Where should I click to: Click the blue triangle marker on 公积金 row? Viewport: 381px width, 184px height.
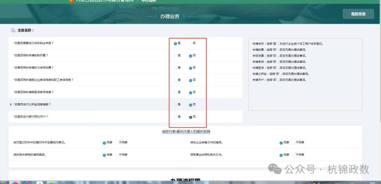pos(11,105)
